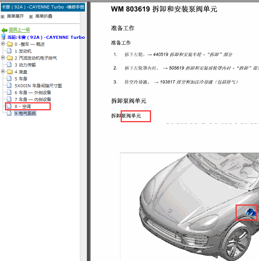Open the 0 -整车 — 概述 entry

click(x=30, y=44)
